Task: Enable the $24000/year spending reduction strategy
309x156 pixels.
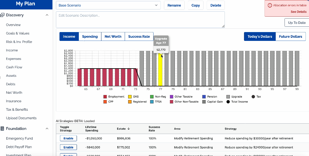Action: point(68,147)
